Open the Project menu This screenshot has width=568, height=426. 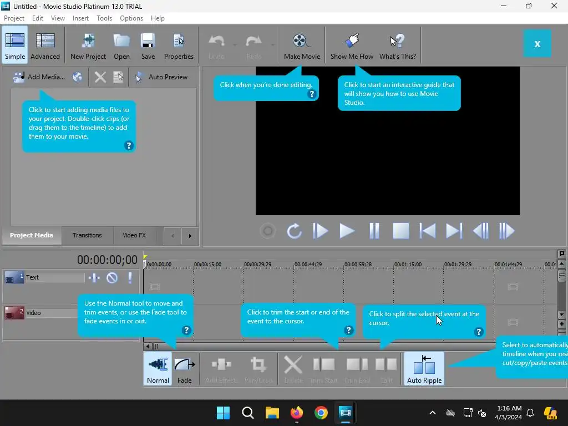[14, 18]
